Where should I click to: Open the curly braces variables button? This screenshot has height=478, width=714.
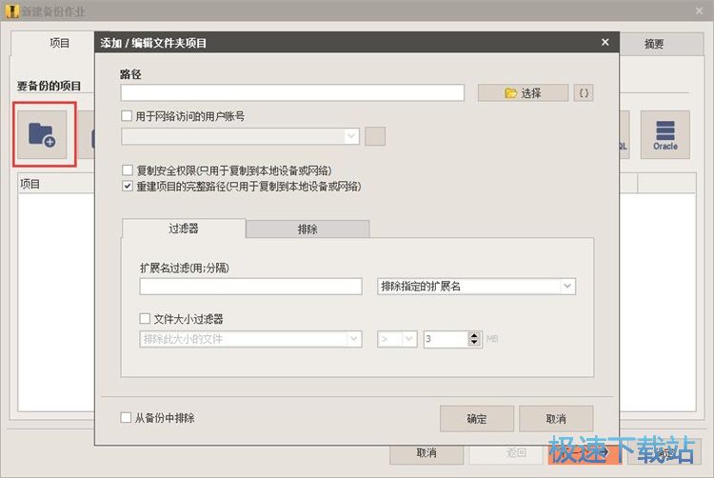click(x=584, y=93)
